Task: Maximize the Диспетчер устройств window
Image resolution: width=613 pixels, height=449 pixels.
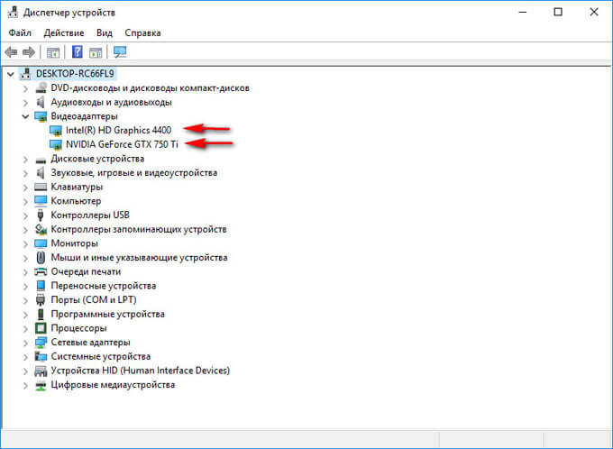Action: click(558, 12)
